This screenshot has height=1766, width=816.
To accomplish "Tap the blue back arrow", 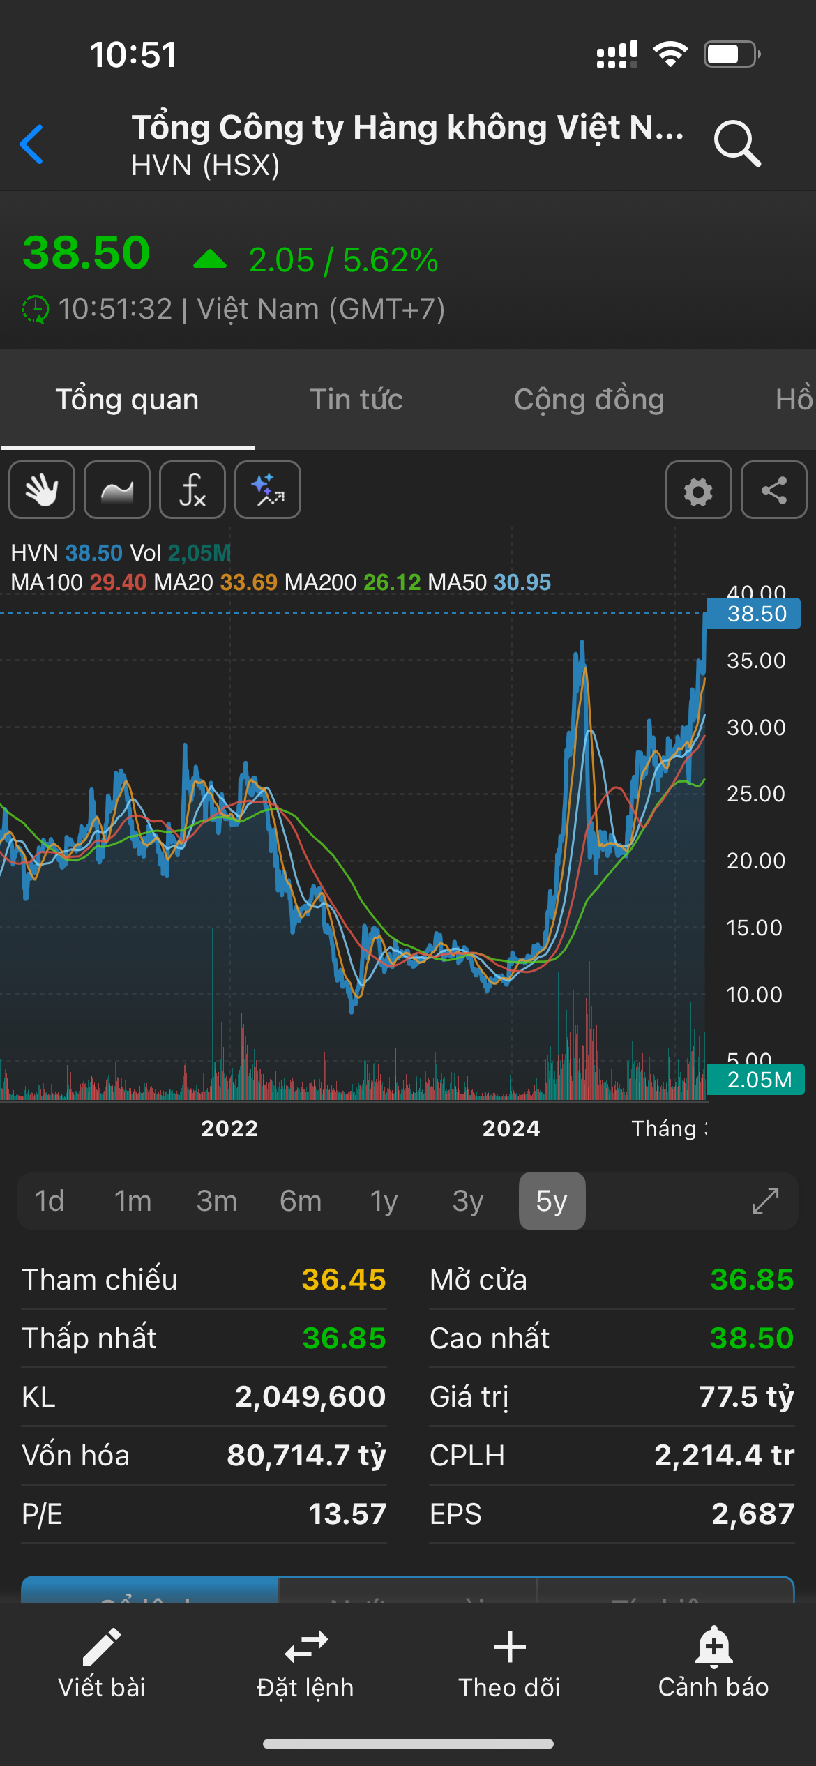I will pyautogui.click(x=32, y=144).
